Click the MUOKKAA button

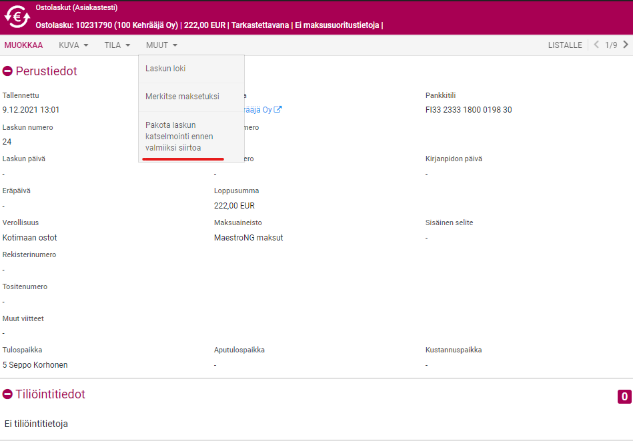click(x=23, y=45)
